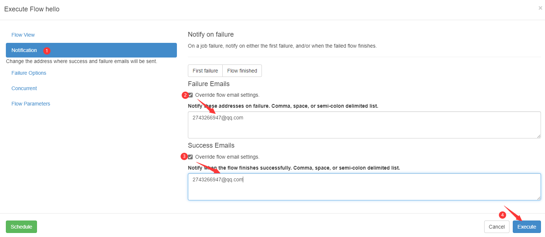
Task: Click the Failure Emails override label text
Action: point(227,95)
